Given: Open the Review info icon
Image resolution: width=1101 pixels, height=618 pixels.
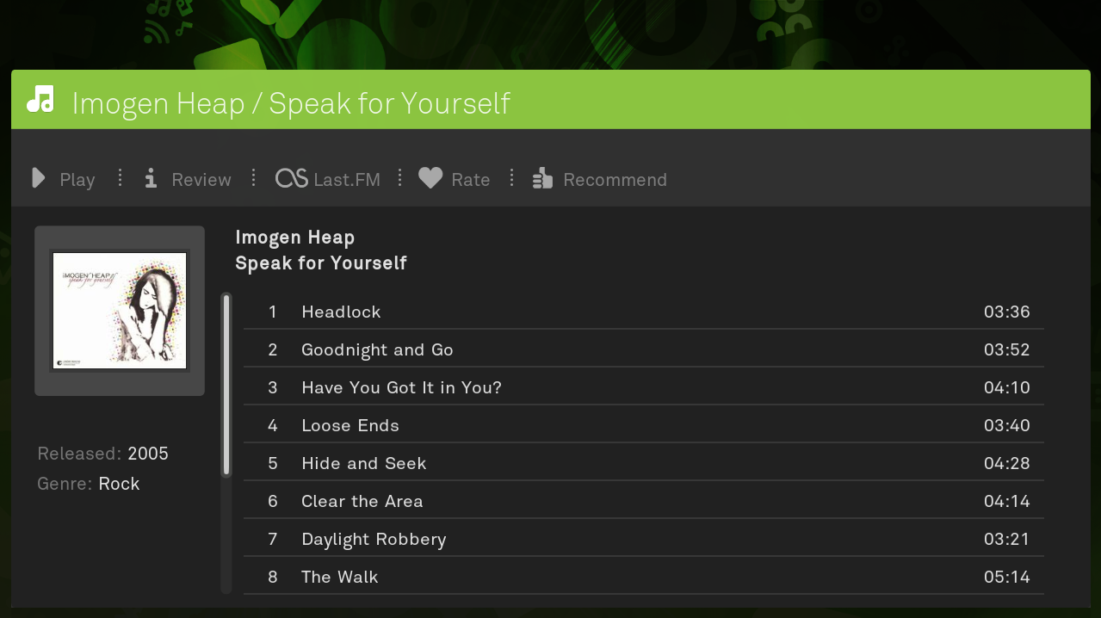Looking at the screenshot, I should (x=151, y=178).
